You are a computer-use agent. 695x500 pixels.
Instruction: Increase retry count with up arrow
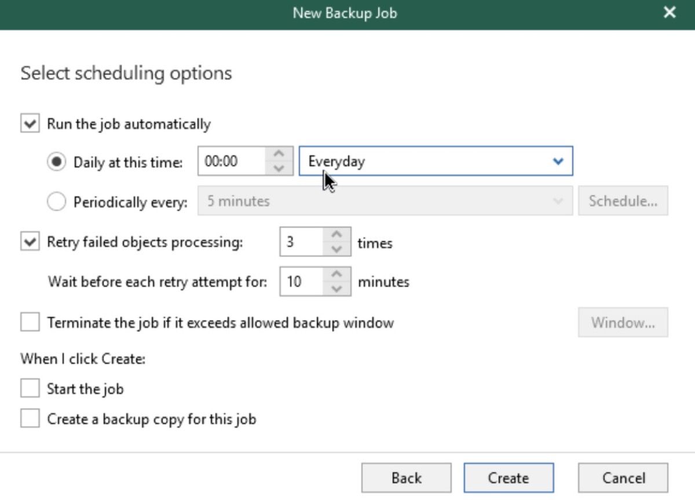click(336, 235)
